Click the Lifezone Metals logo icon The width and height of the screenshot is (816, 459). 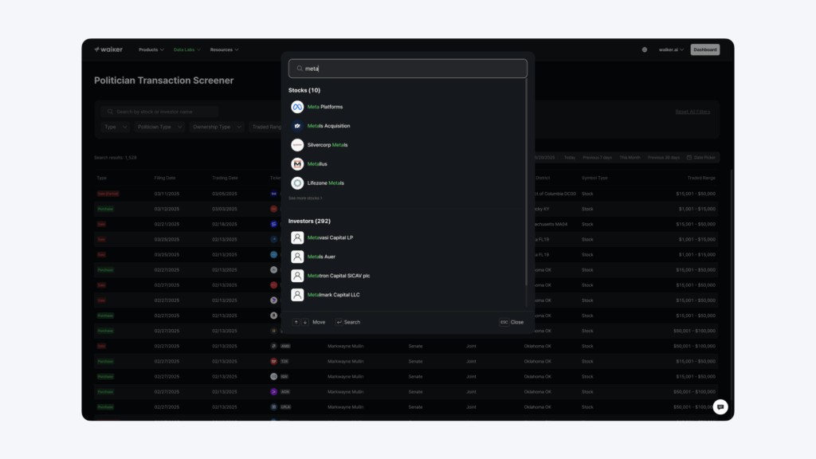297,183
